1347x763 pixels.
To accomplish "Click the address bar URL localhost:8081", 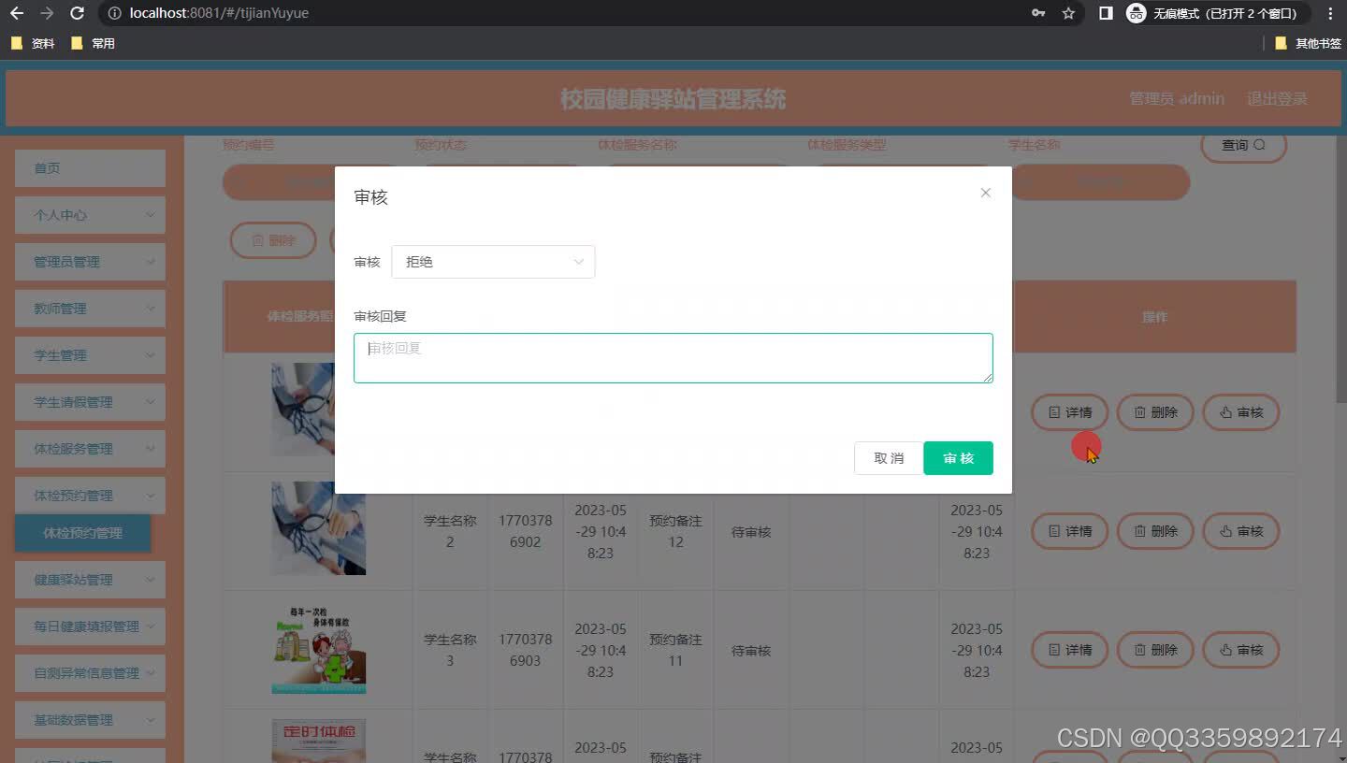I will click(x=219, y=13).
